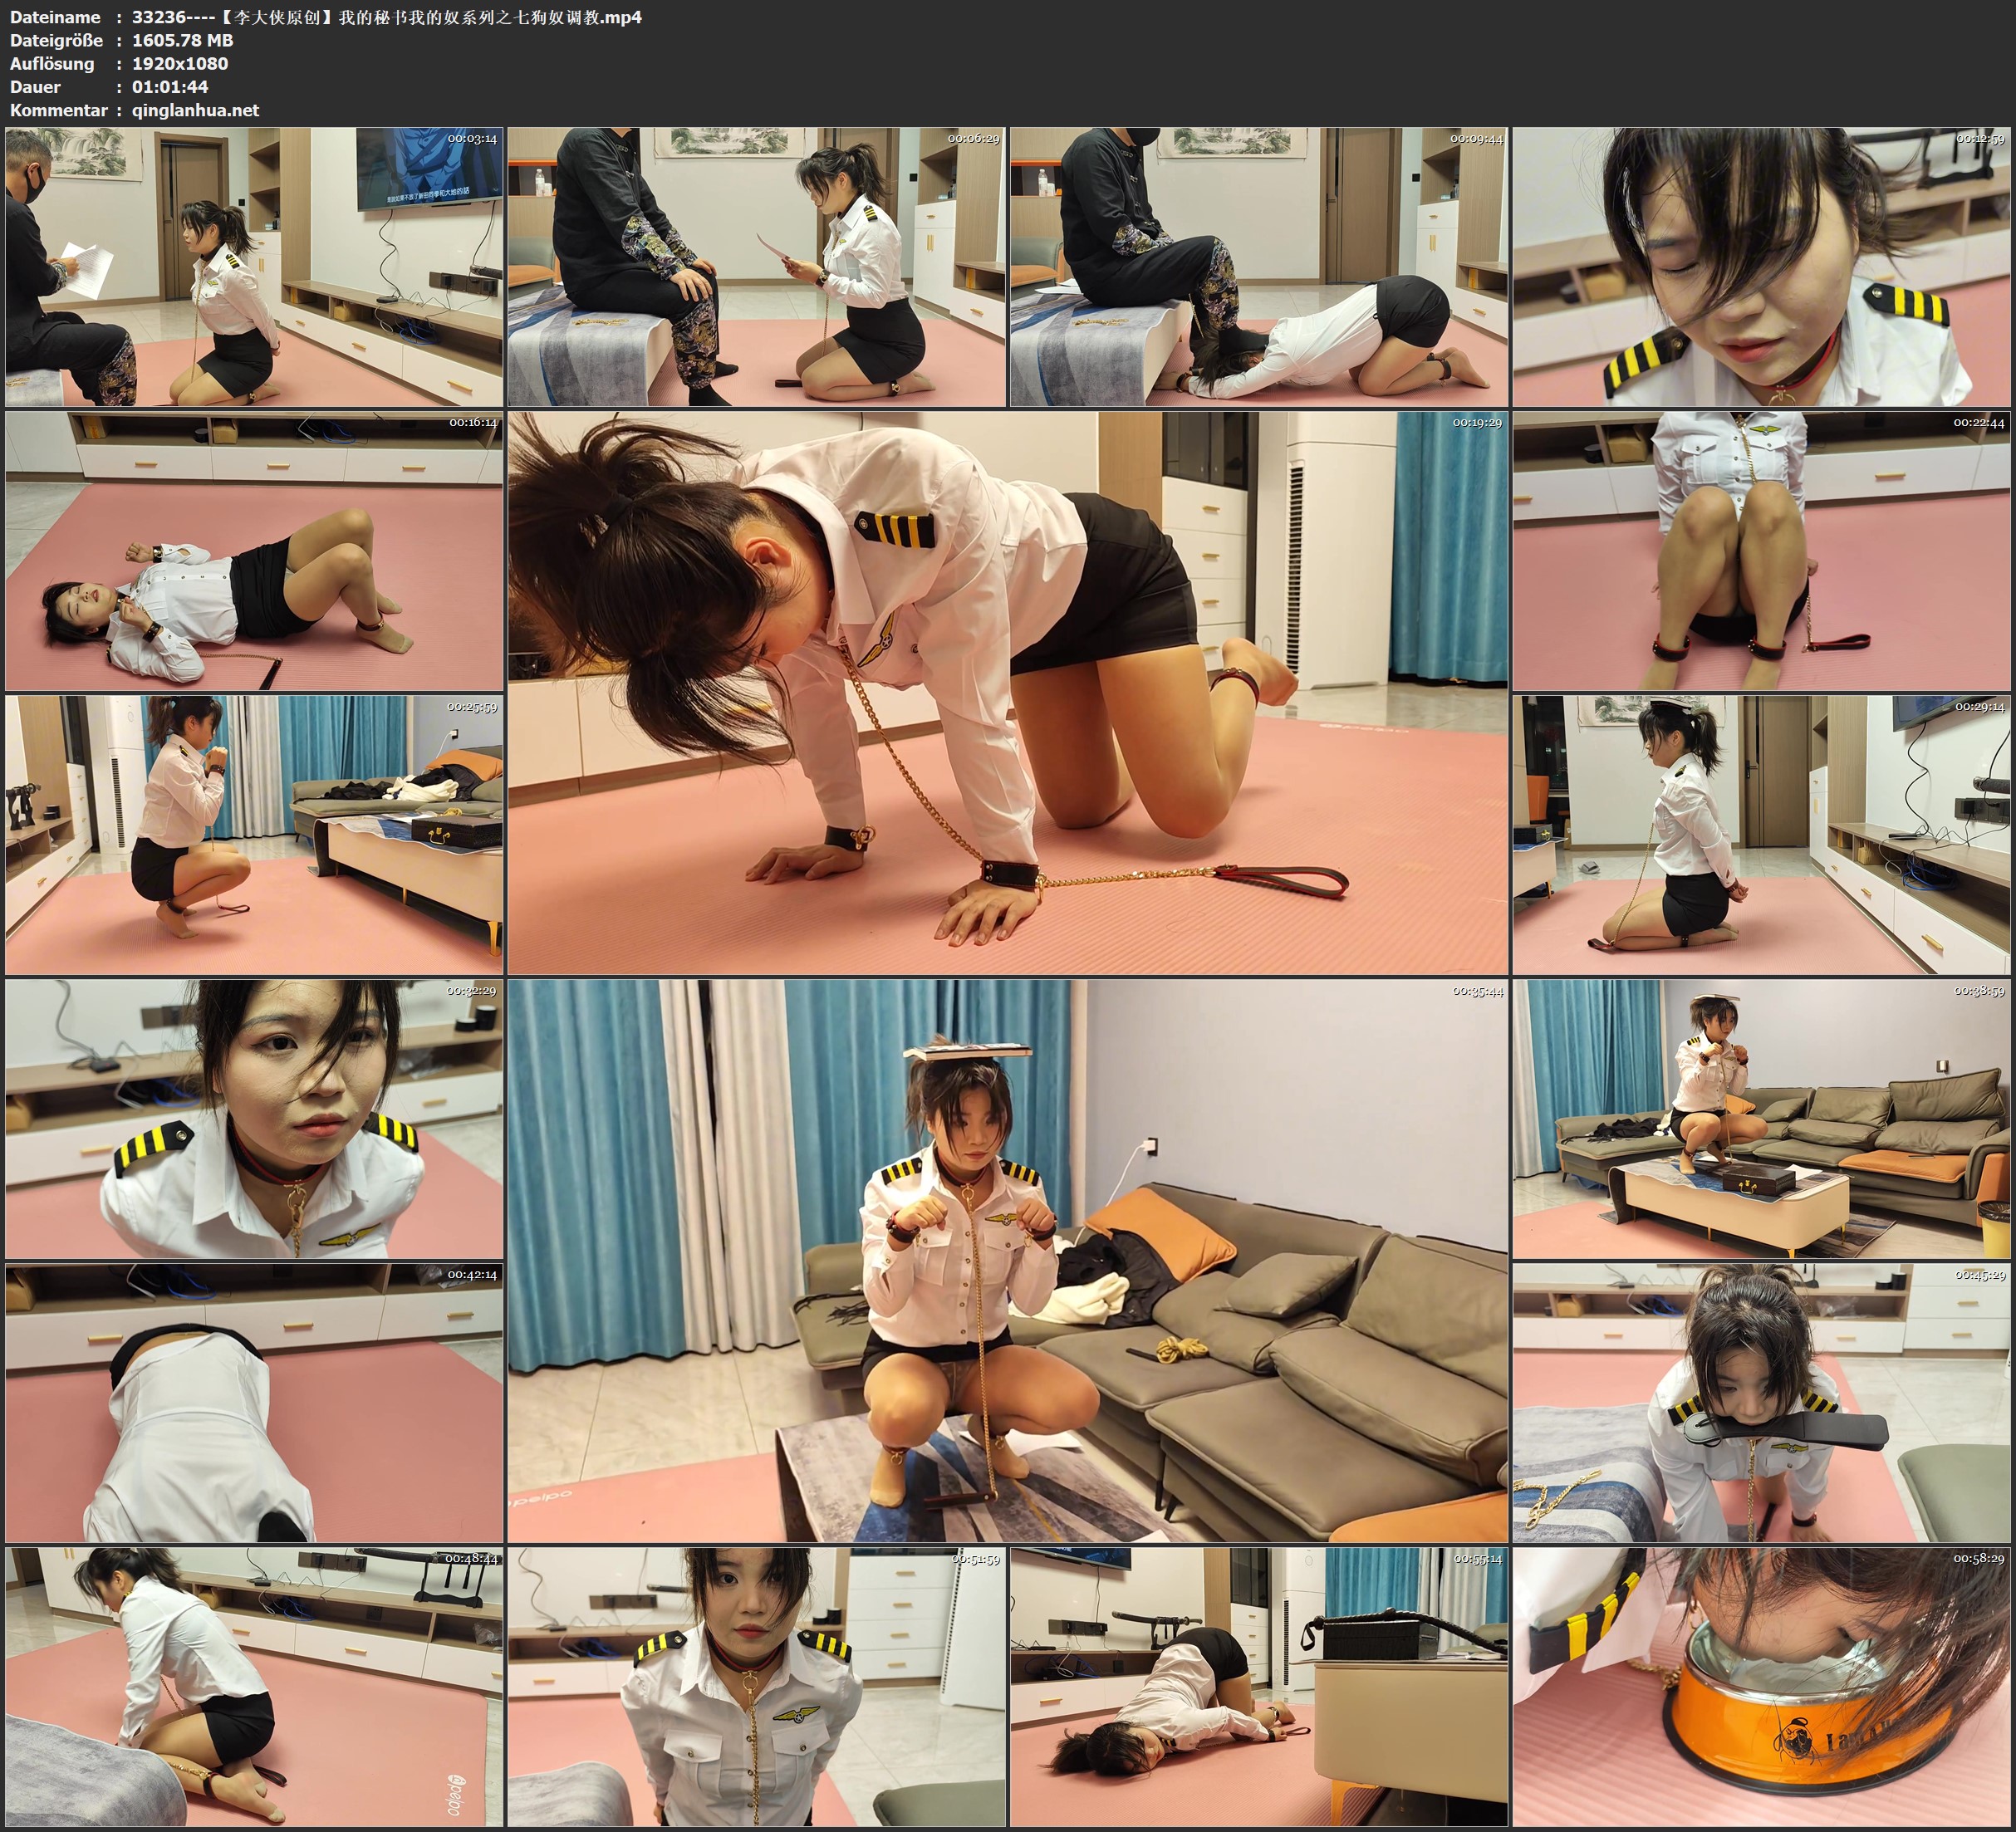Select the 1605.78 MB file size value

click(x=182, y=40)
